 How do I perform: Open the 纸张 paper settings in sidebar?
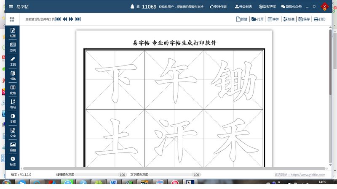point(13,33)
